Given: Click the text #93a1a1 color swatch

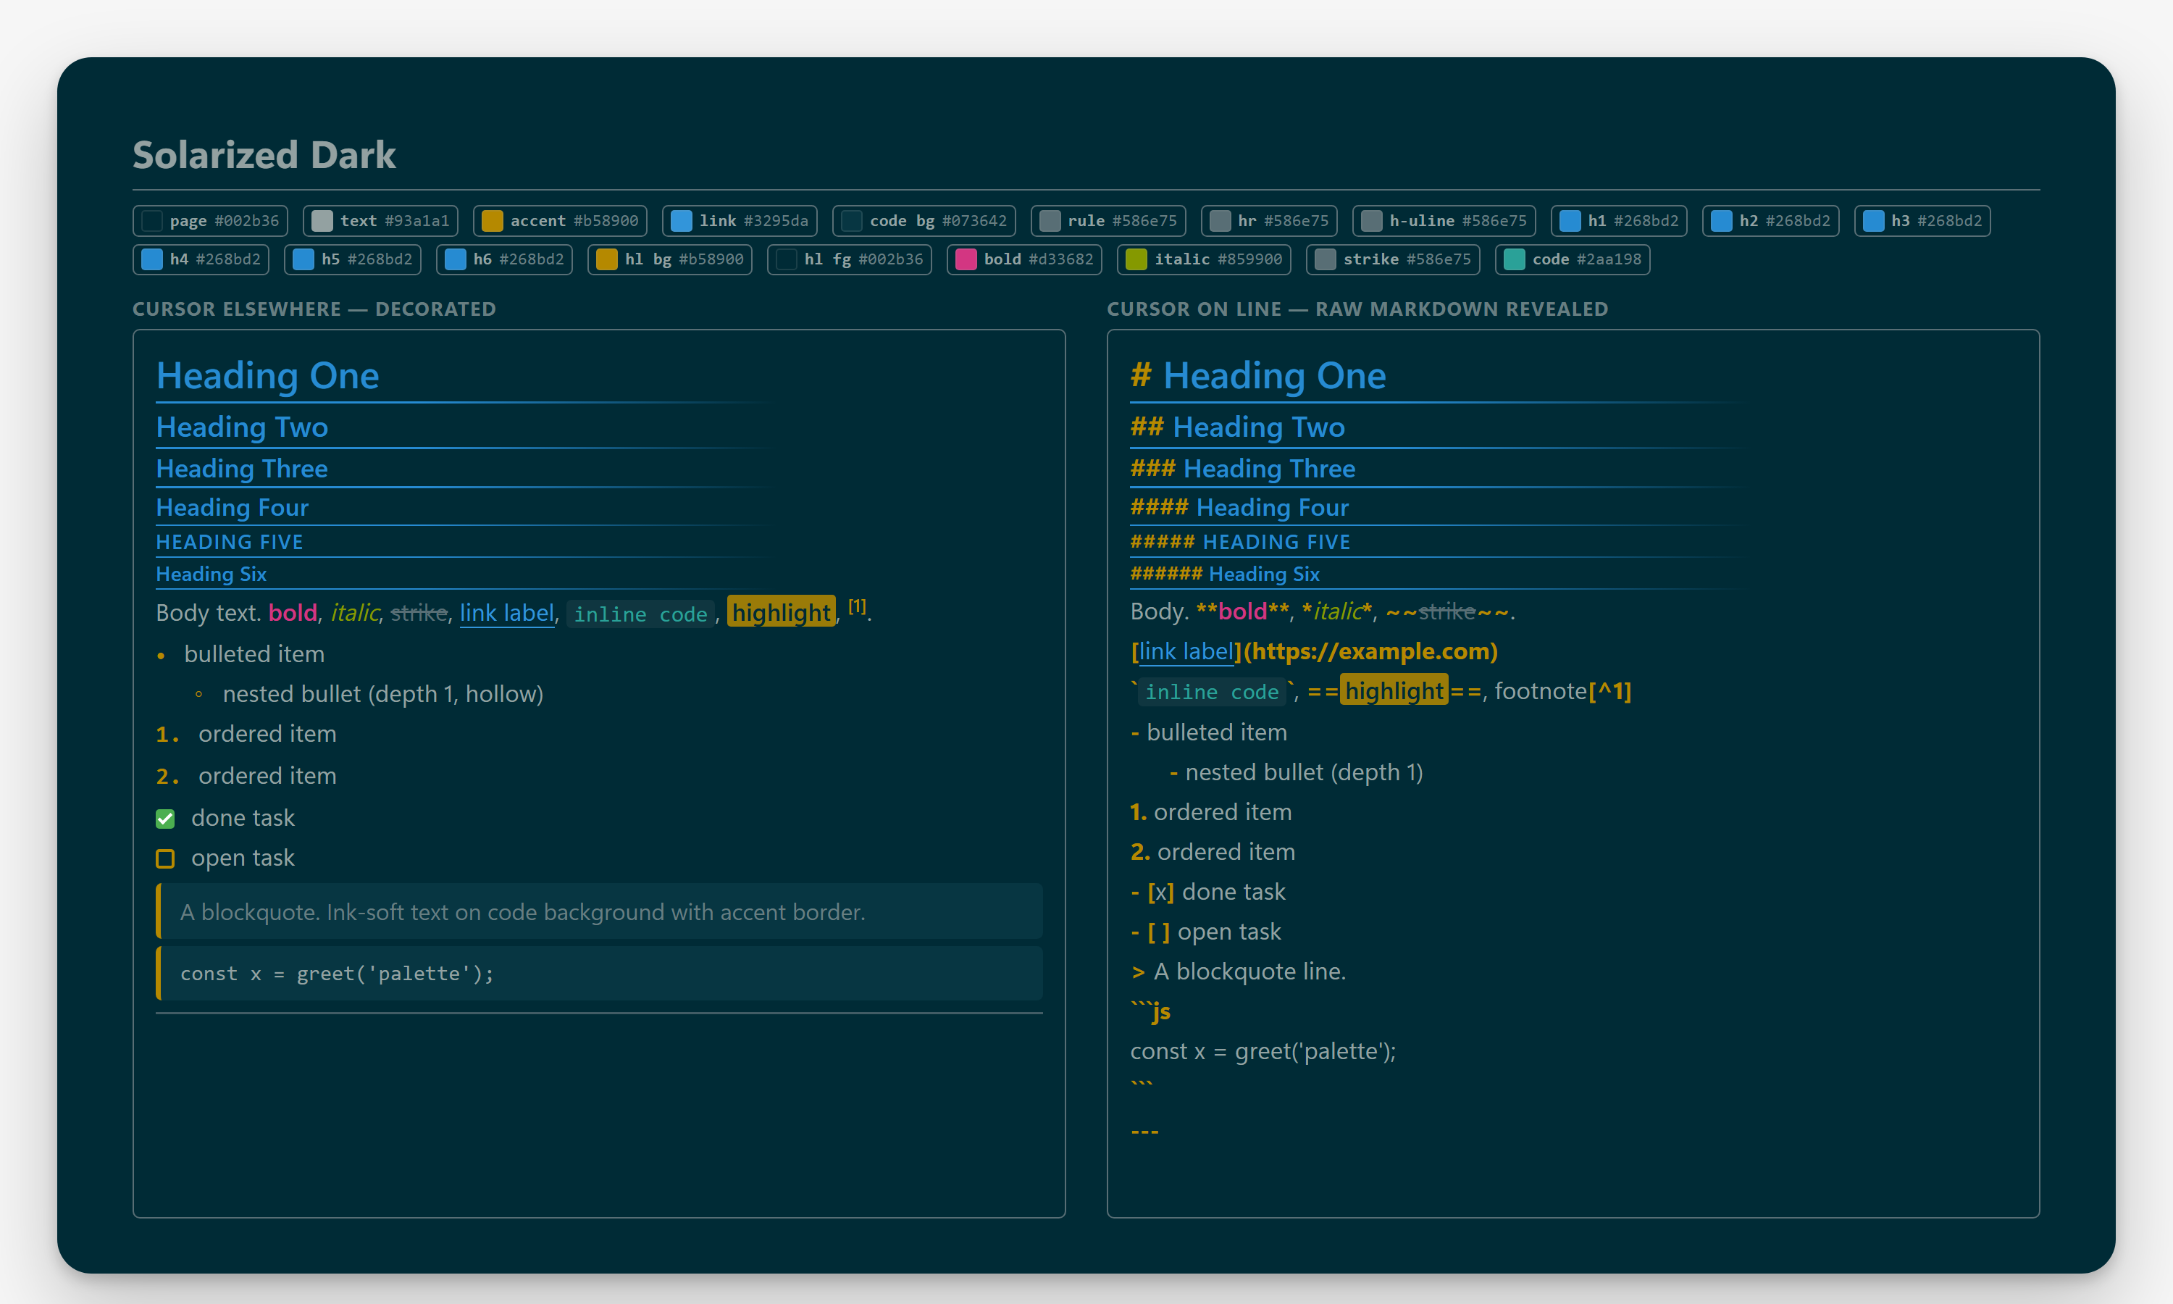Looking at the screenshot, I should pos(380,220).
